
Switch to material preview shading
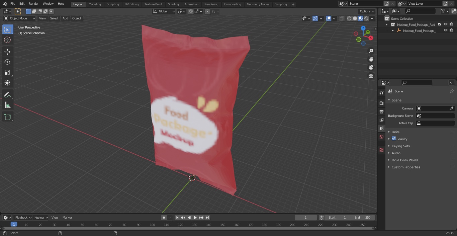click(x=361, y=18)
